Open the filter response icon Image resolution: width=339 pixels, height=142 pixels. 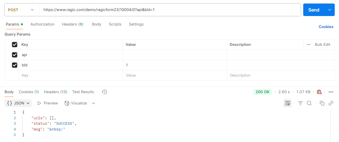300,103
